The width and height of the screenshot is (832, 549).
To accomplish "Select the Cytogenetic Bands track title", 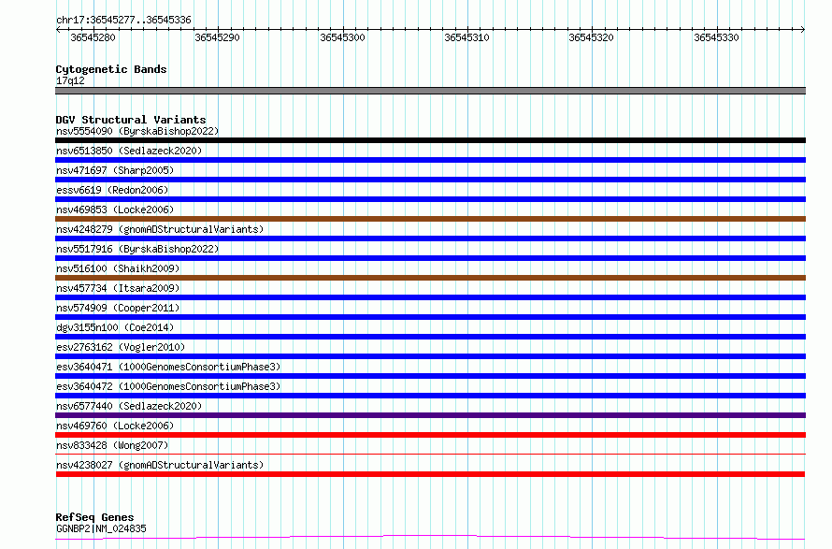I will (x=111, y=69).
